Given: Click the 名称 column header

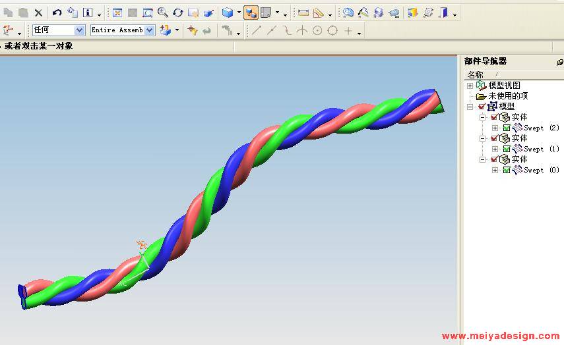Looking at the screenshot, I should [x=475, y=74].
